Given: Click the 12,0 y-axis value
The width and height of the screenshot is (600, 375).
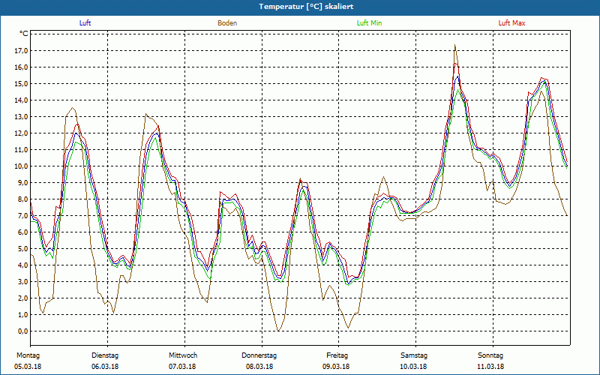Looking at the screenshot, I should 22,133.
